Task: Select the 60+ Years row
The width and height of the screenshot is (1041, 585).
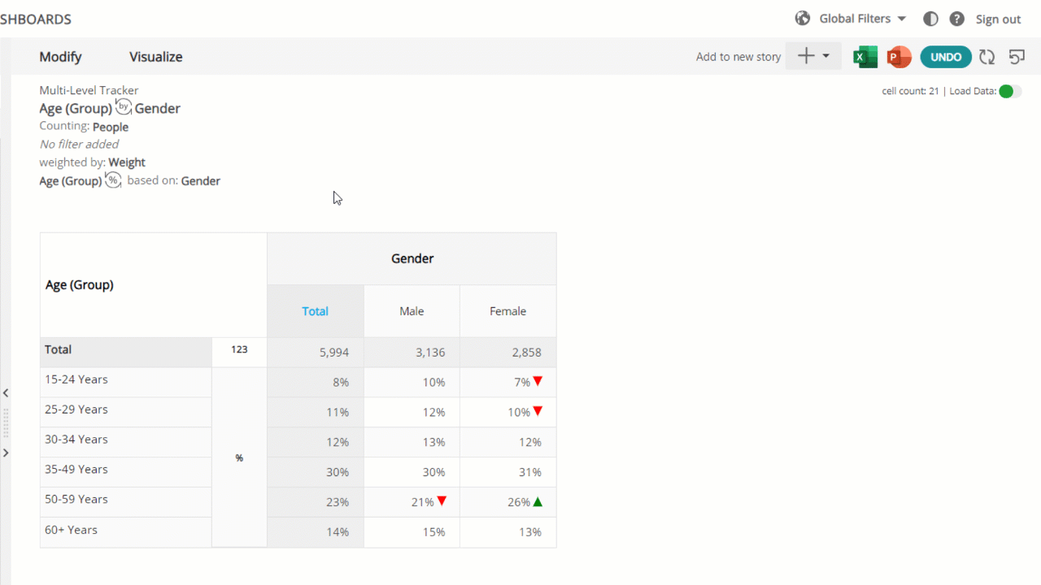Action: click(x=126, y=531)
